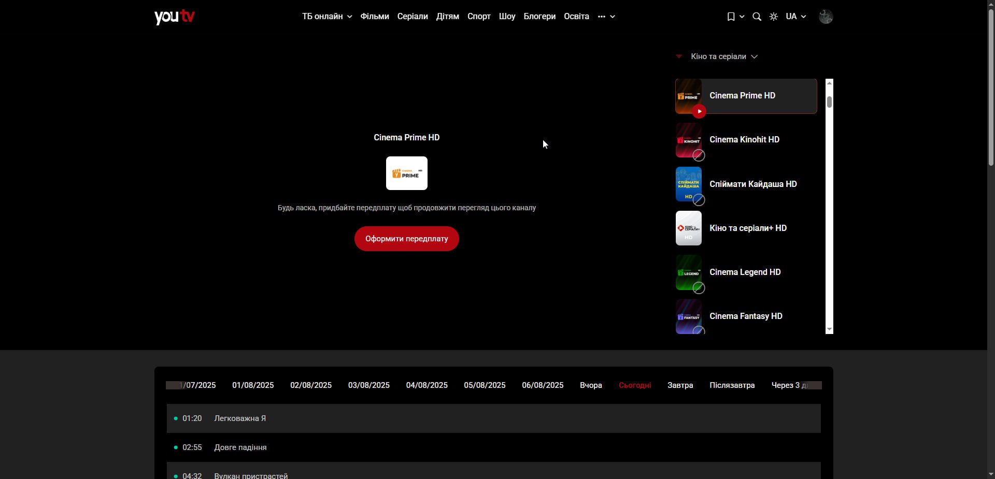
Task: Click the Cinema Prime logo in the player
Action: click(x=407, y=173)
